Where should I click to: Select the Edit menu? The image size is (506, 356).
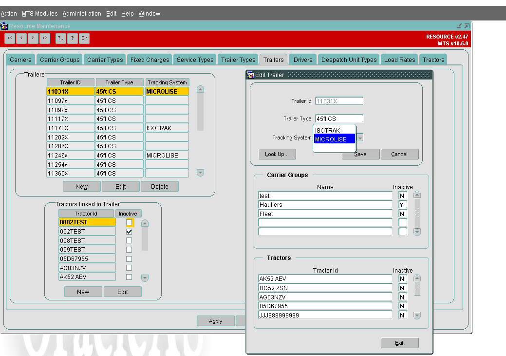coord(112,14)
